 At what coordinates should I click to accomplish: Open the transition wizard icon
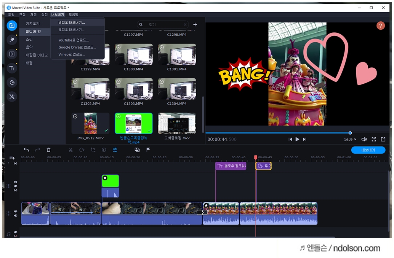click(x=137, y=150)
